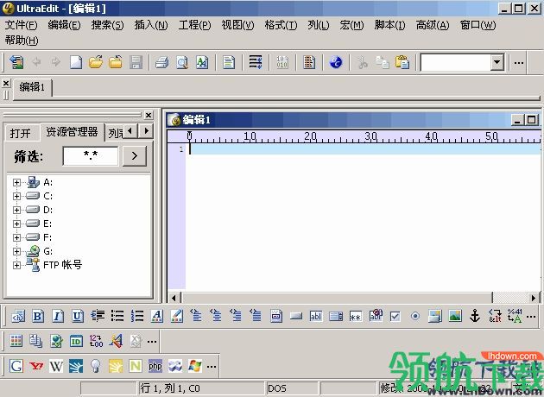The image size is (544, 397).
Task: Click the filter apply > button
Action: pyautogui.click(x=134, y=156)
